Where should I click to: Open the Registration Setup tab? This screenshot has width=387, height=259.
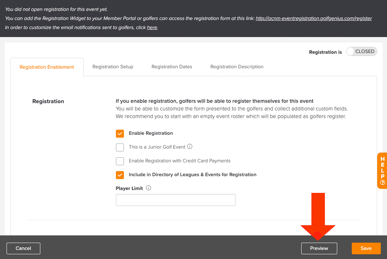113,66
